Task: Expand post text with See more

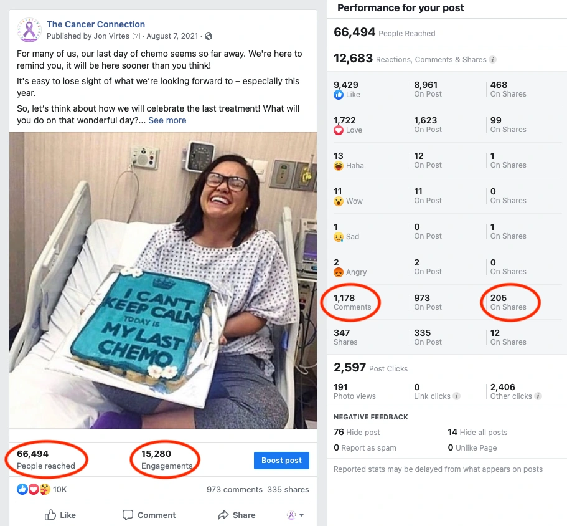Action: (x=167, y=120)
